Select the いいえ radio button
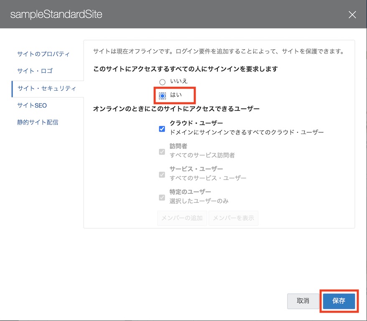This screenshot has width=367, height=321. click(x=162, y=82)
